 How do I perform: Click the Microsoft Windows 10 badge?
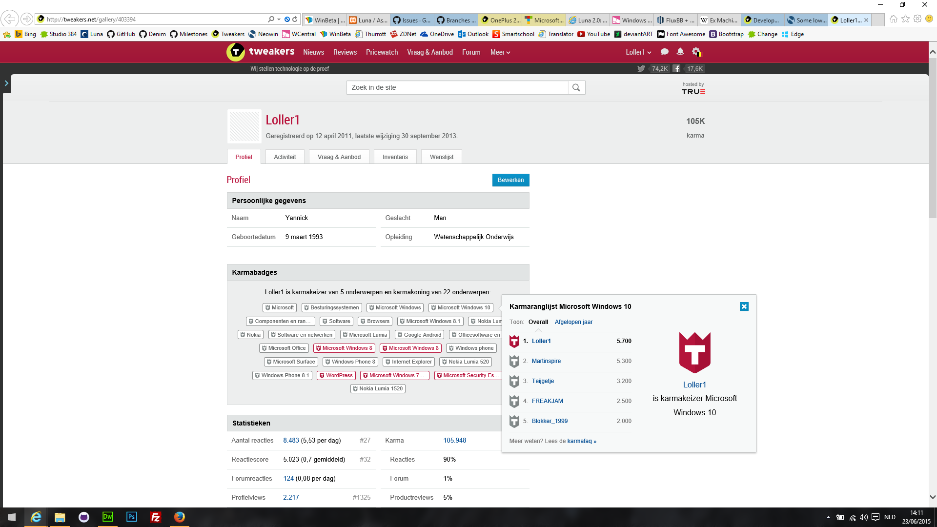tap(461, 307)
